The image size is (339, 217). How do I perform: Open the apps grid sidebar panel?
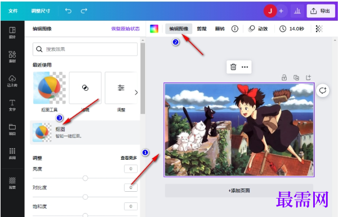coord(12,154)
